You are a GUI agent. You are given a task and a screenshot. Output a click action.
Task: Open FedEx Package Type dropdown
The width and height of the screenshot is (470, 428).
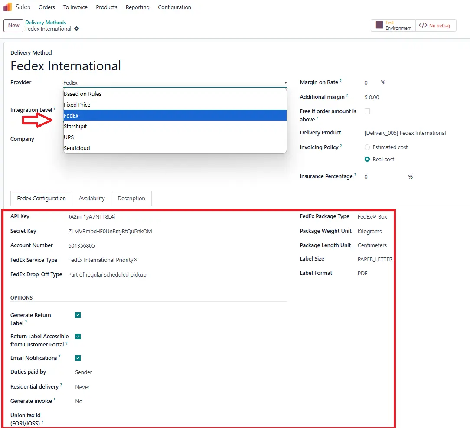pyautogui.click(x=372, y=216)
